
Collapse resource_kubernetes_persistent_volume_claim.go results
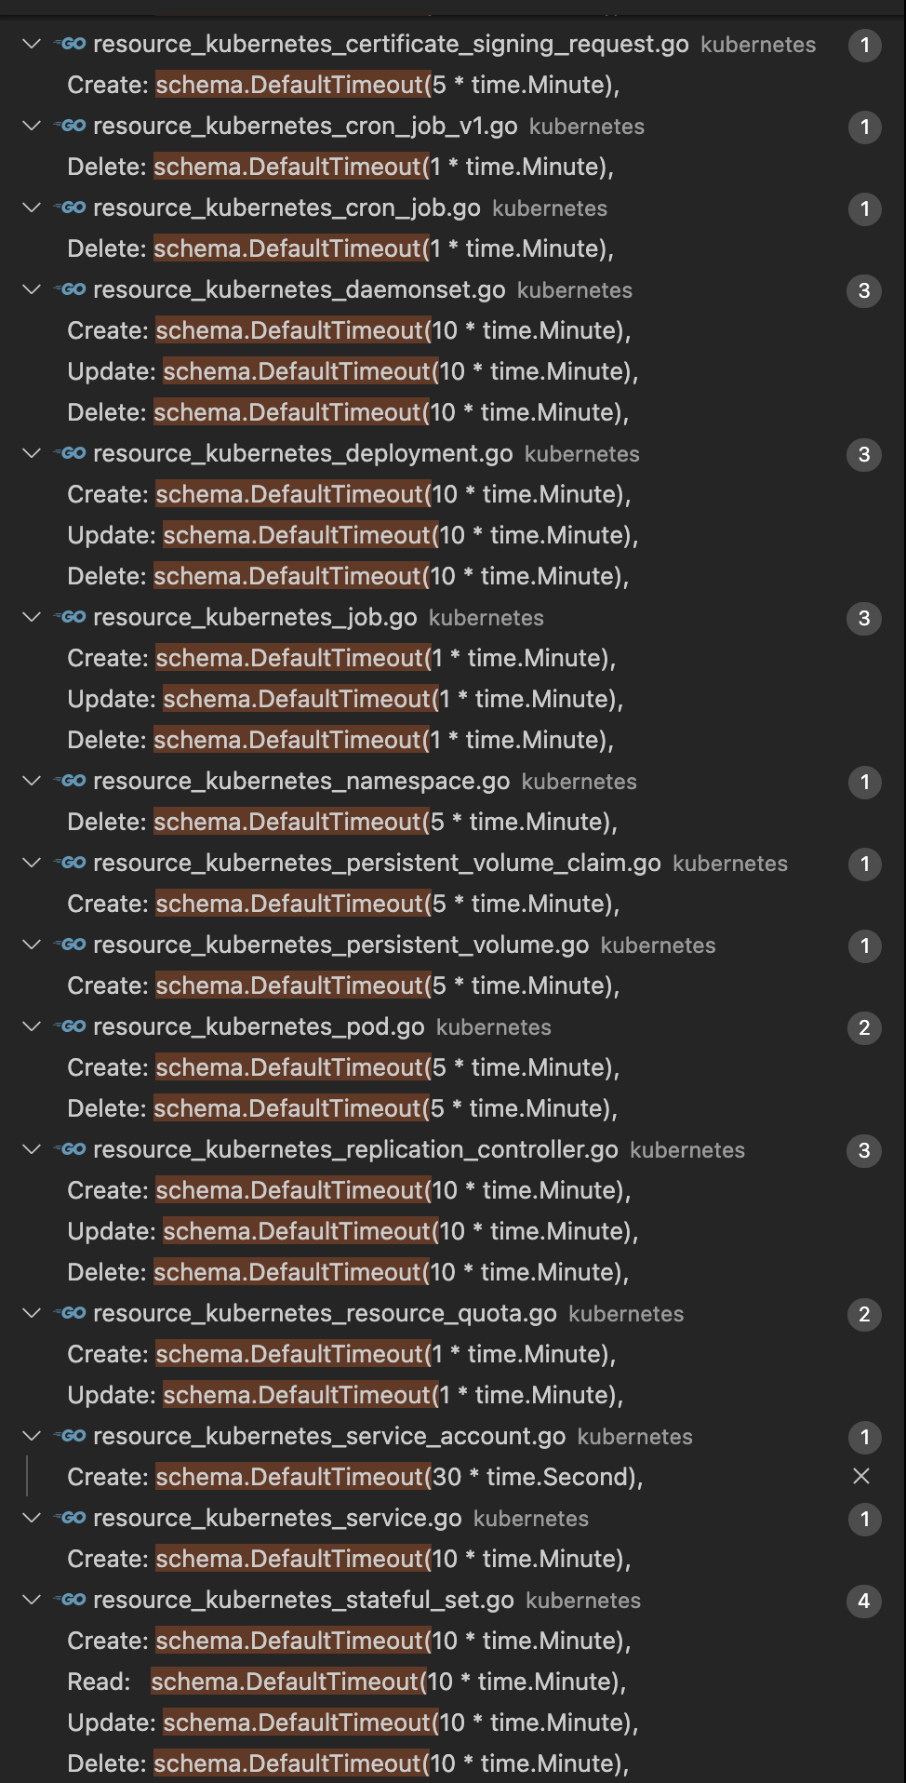click(x=32, y=863)
